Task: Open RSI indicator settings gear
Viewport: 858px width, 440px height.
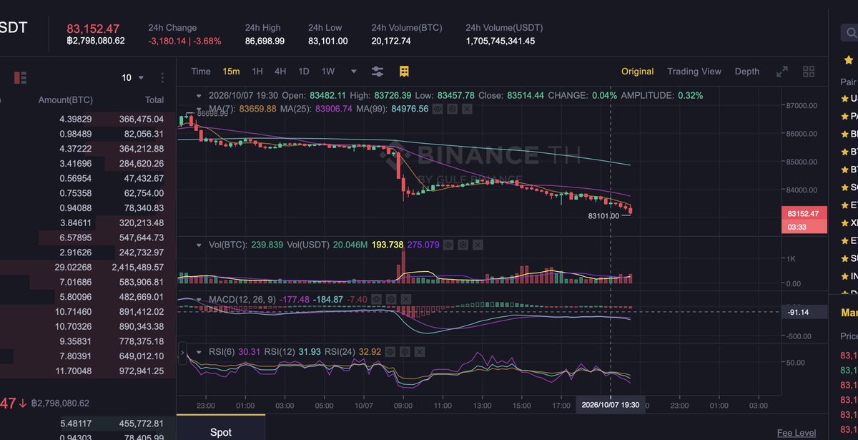Action: pos(404,352)
